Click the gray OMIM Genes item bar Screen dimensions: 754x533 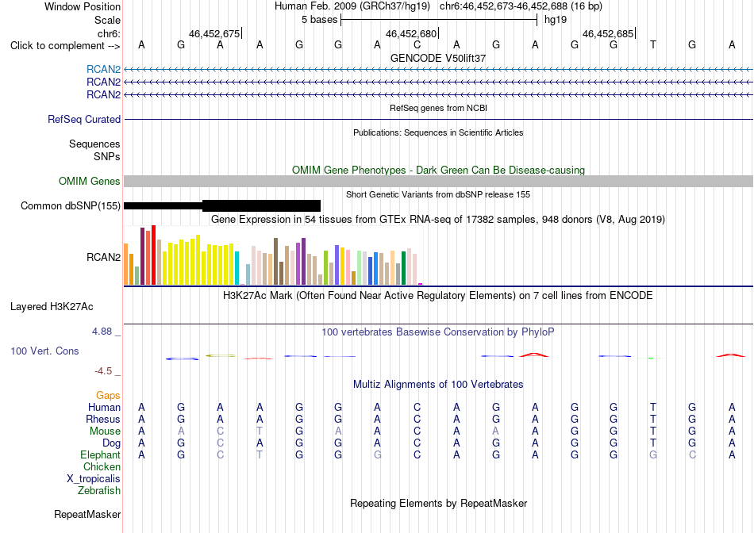coord(438,181)
